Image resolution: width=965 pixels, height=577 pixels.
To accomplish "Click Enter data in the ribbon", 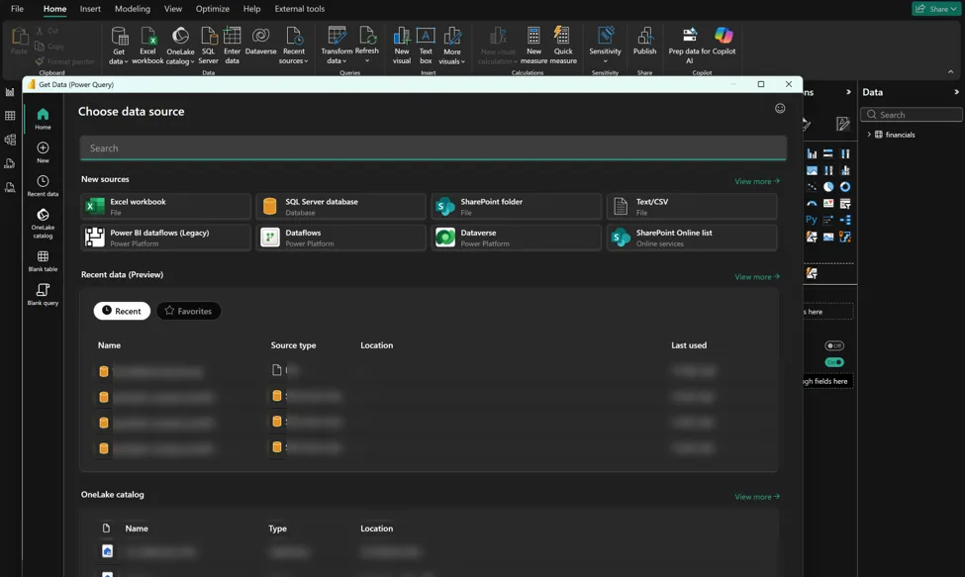I will pyautogui.click(x=232, y=46).
